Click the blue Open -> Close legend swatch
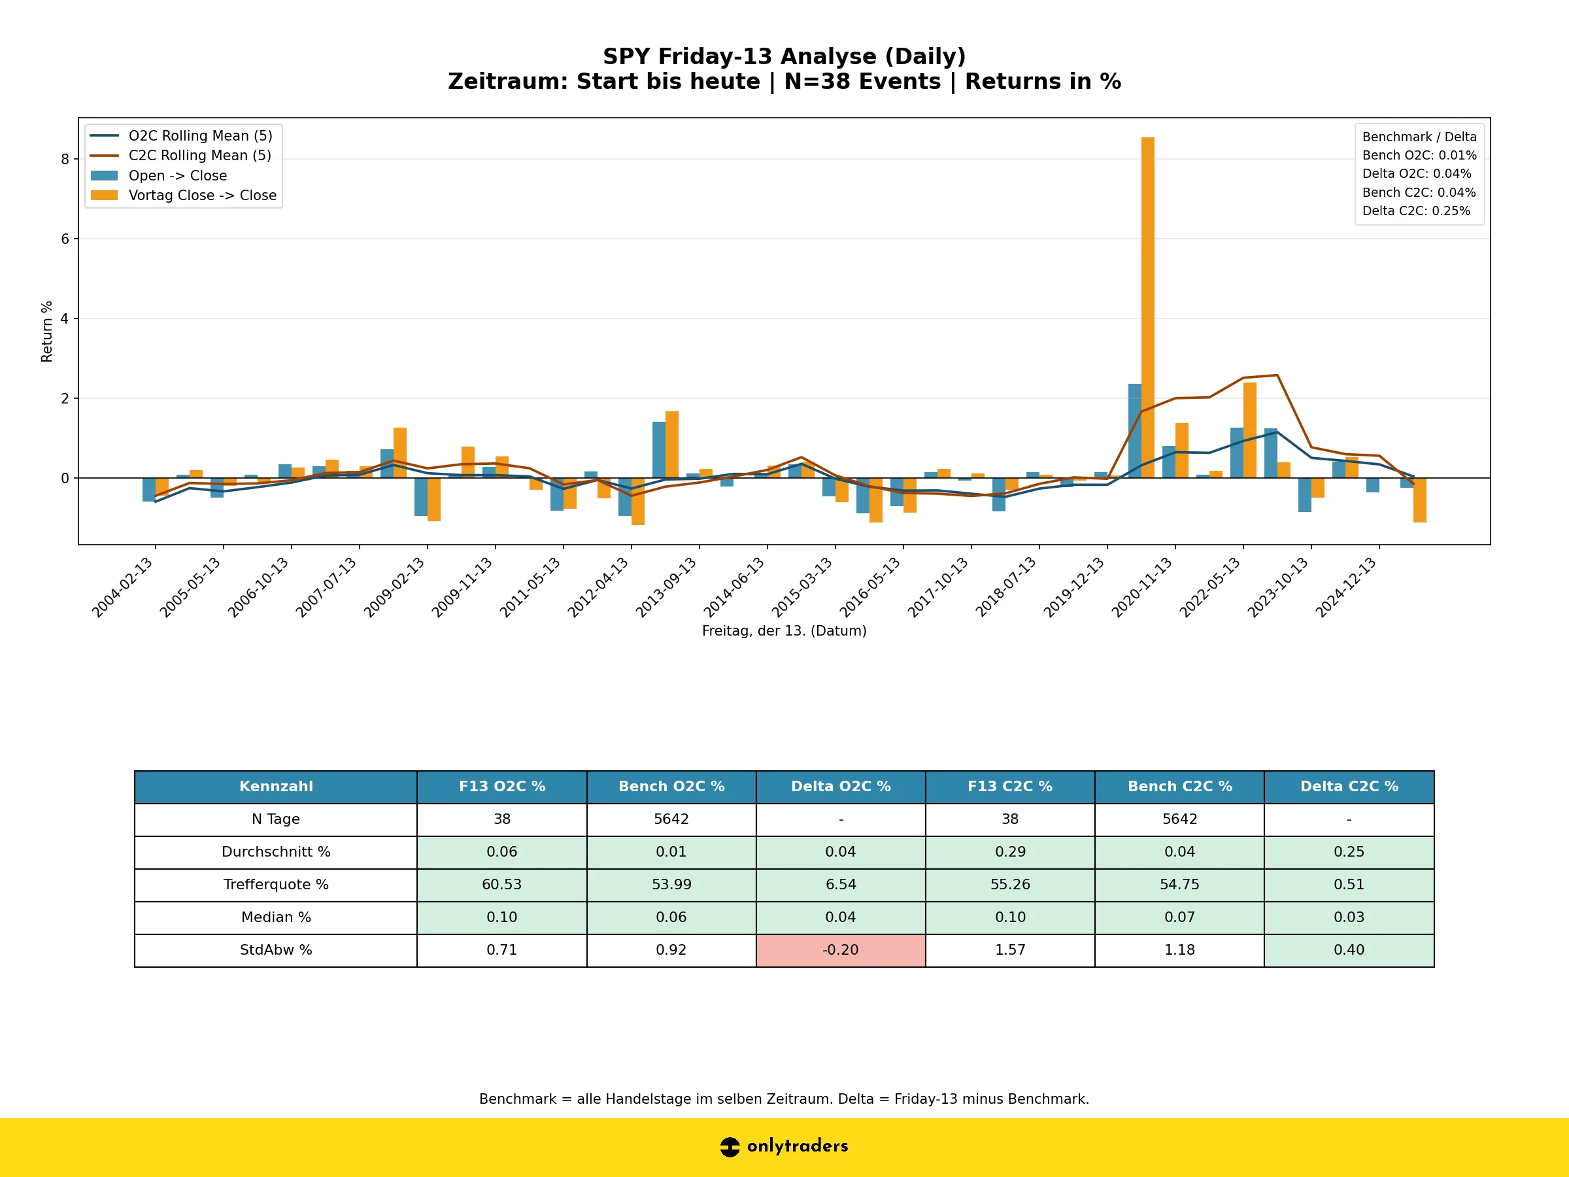This screenshot has width=1569, height=1177. (104, 175)
